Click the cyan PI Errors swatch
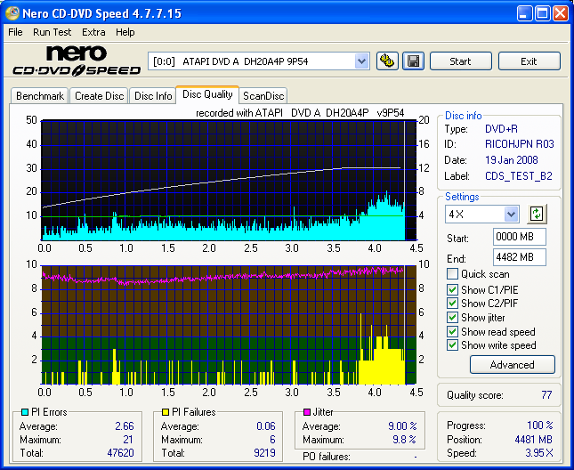 click(25, 412)
